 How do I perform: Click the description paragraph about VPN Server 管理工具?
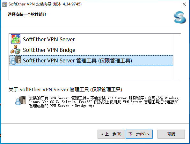(x=104, y=102)
